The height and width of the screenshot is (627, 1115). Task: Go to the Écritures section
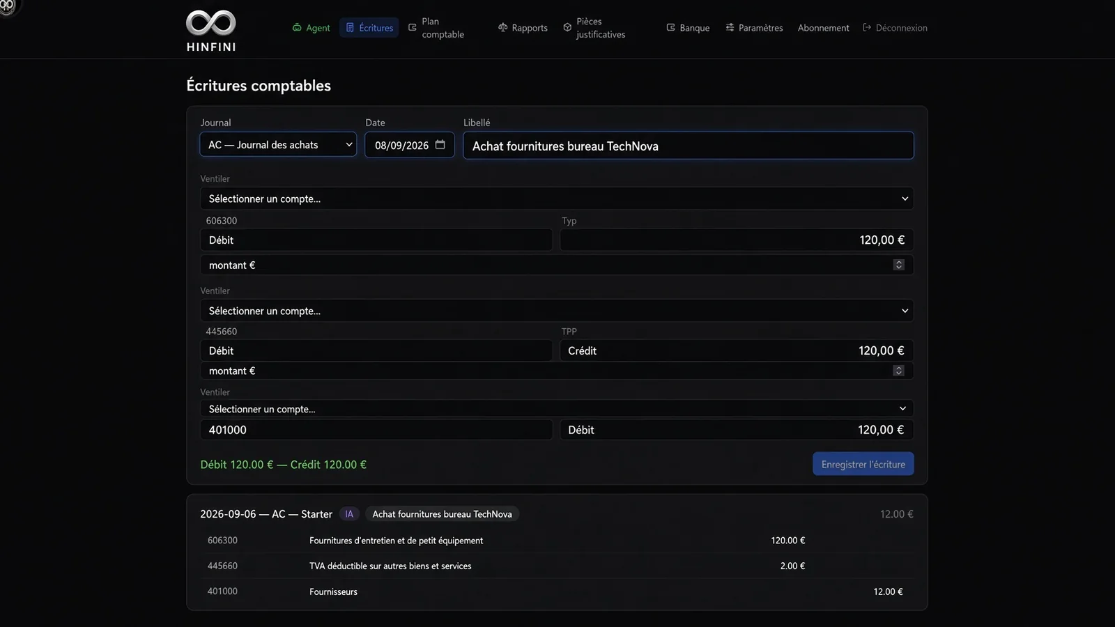tap(369, 28)
